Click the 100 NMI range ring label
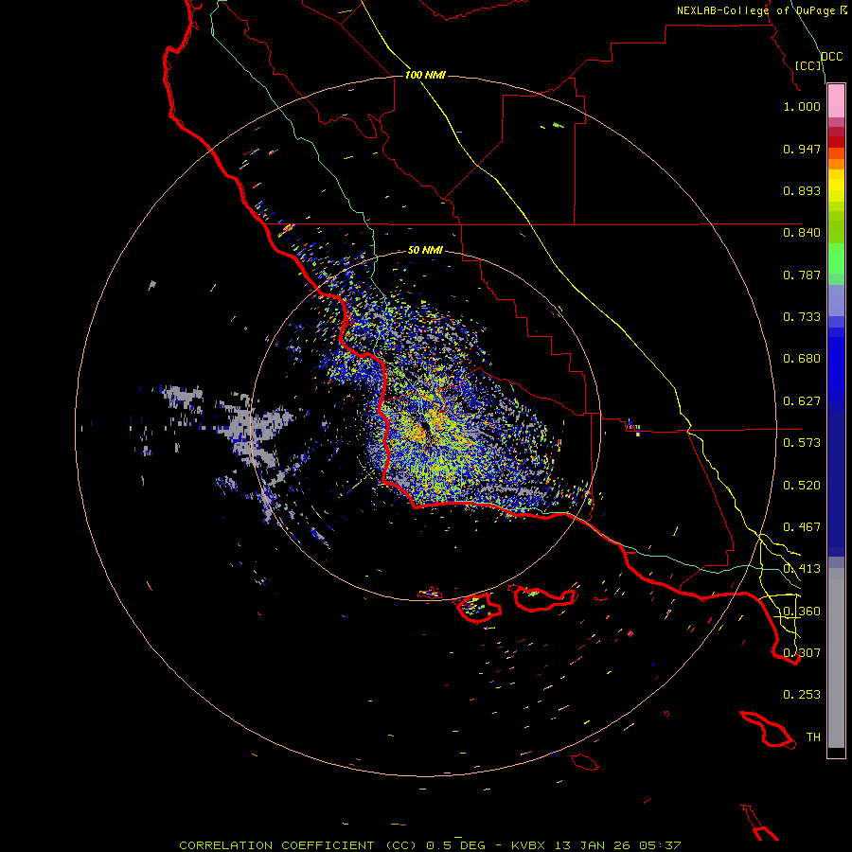This screenshot has width=852, height=852. click(x=425, y=75)
